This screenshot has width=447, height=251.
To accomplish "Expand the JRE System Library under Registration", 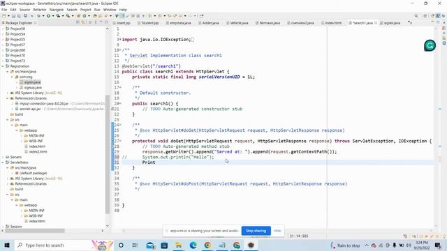I will 8,93.
